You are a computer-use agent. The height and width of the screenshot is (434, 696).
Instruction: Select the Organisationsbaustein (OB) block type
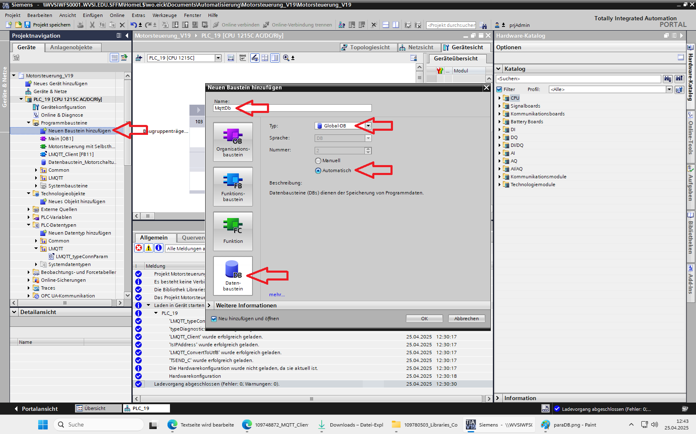[233, 142]
